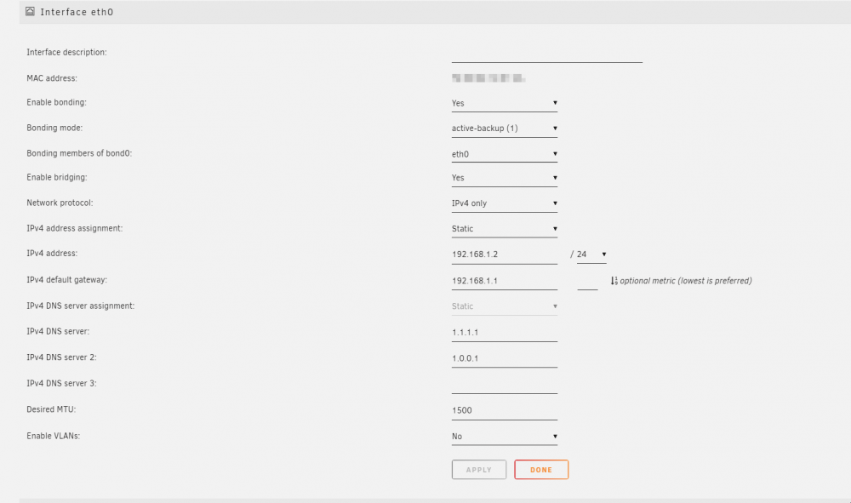Click the 'Bonding mode:' label

[x=54, y=128]
